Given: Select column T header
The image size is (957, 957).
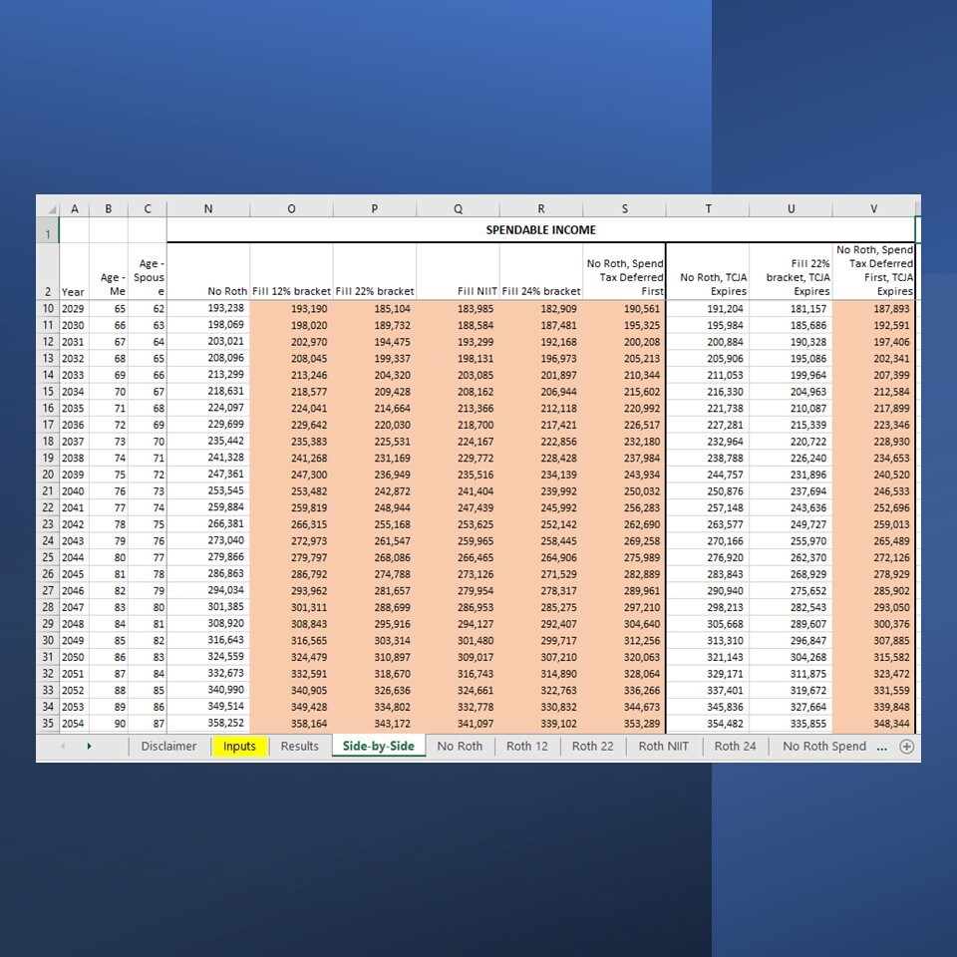Looking at the screenshot, I should (x=708, y=208).
